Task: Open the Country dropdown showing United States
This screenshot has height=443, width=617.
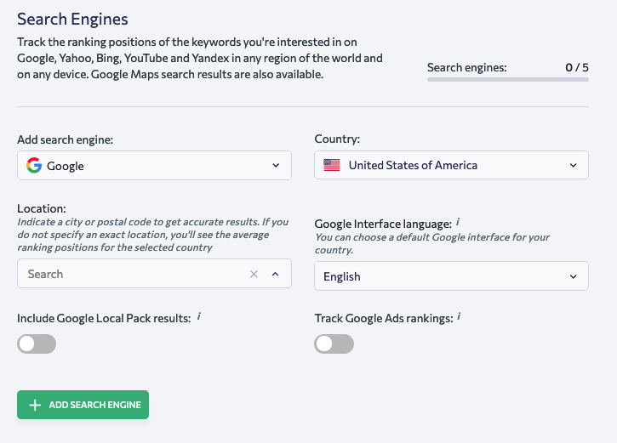Action: (x=451, y=165)
